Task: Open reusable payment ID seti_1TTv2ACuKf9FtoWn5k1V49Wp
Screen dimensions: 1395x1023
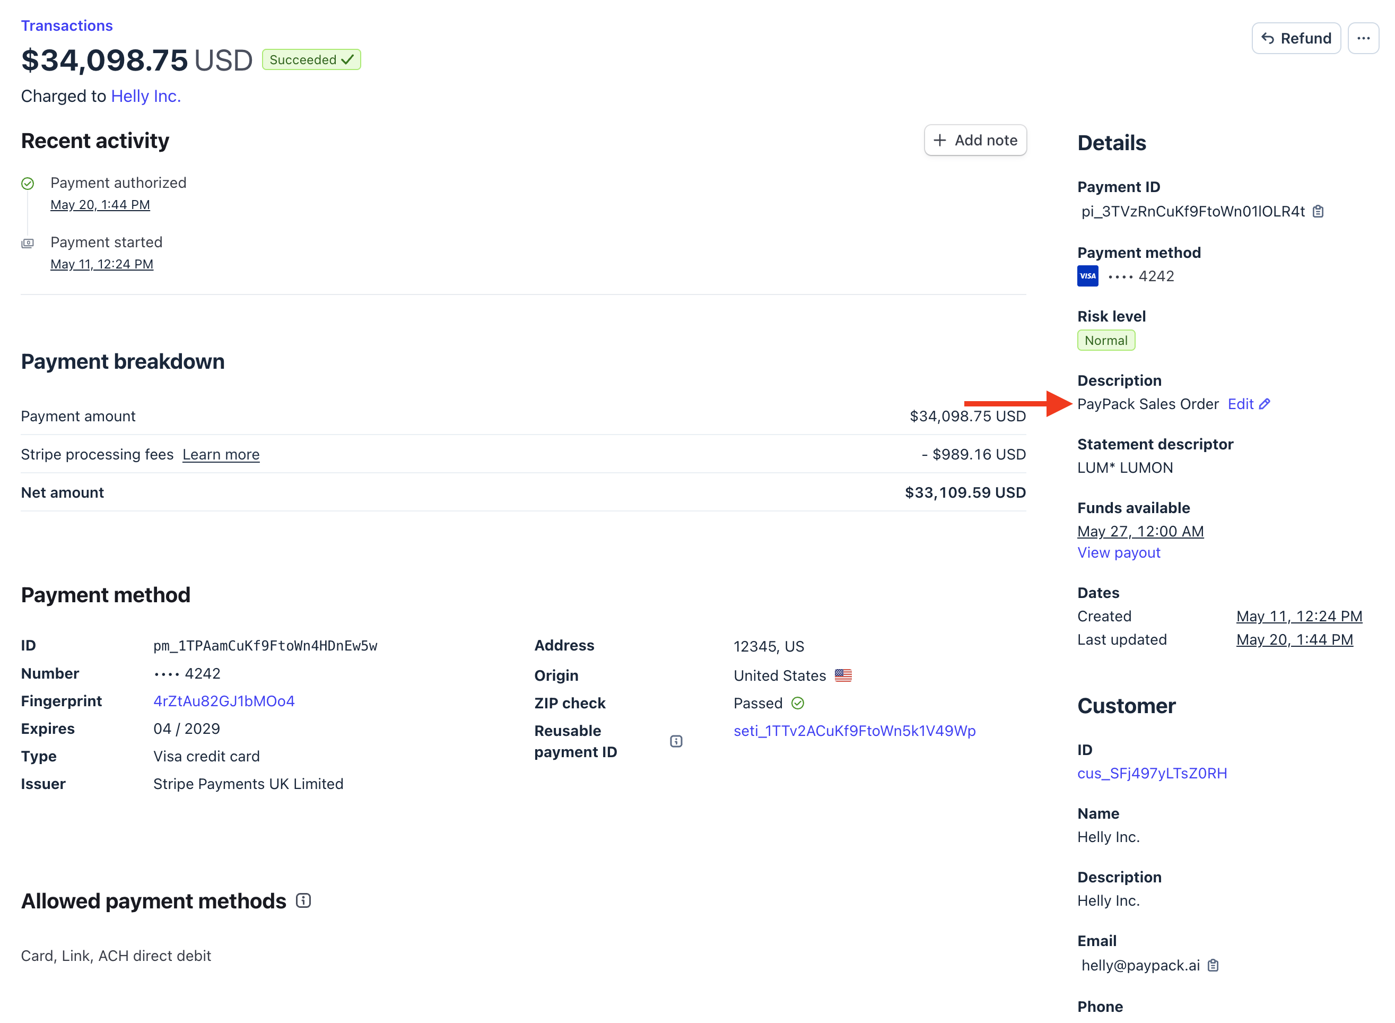Action: click(854, 731)
